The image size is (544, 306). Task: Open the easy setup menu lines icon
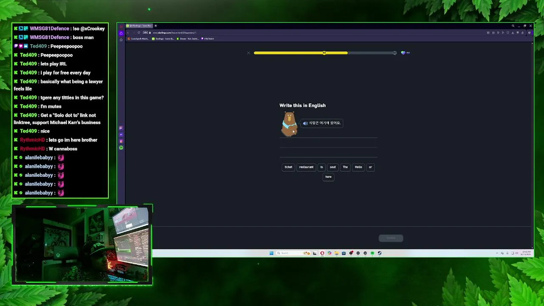tap(518, 33)
